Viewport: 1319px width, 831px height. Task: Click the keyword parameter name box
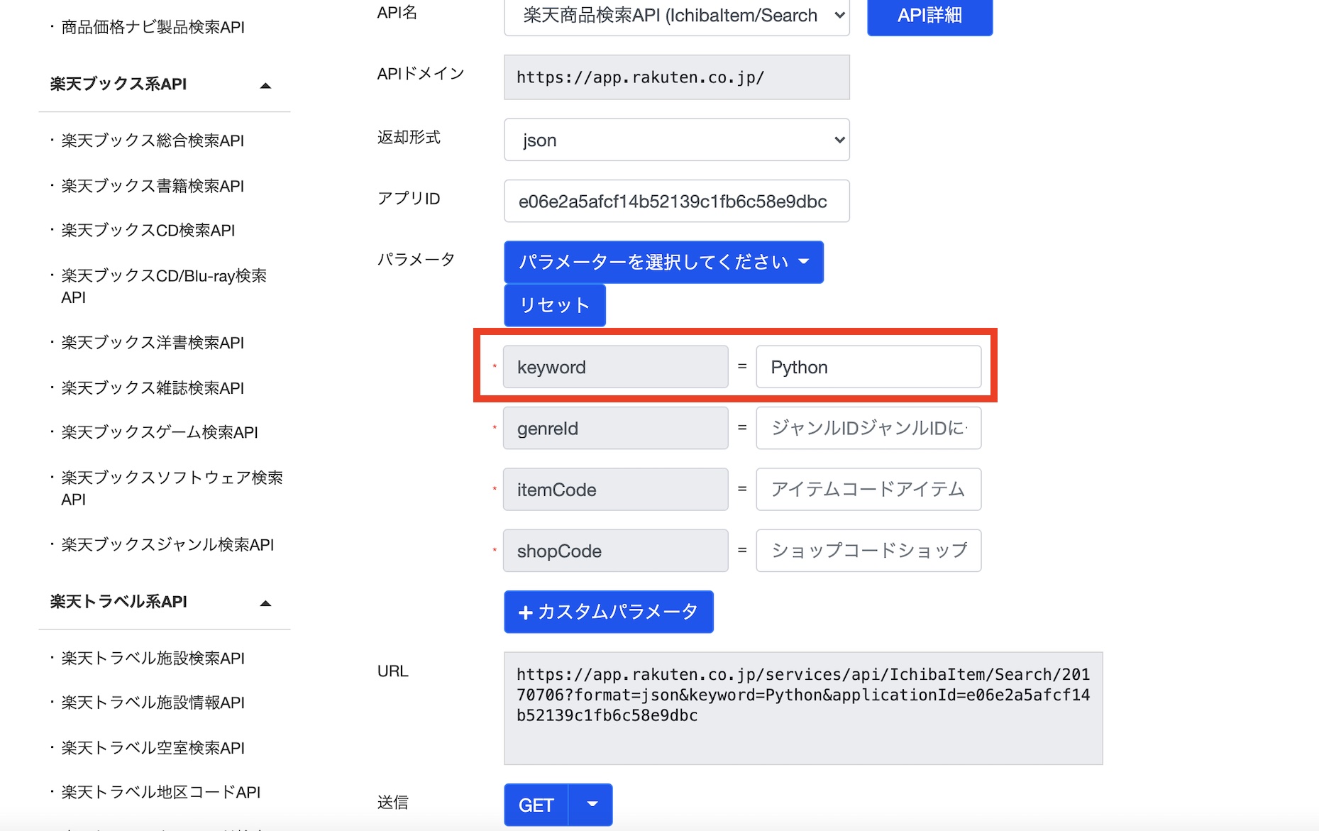click(x=615, y=367)
